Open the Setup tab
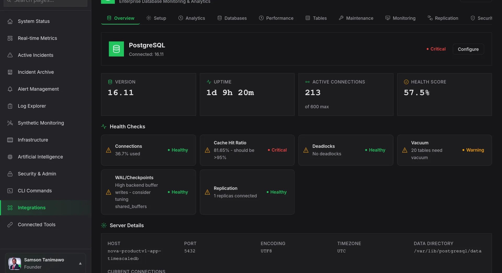The height and width of the screenshot is (273, 502). (x=156, y=18)
